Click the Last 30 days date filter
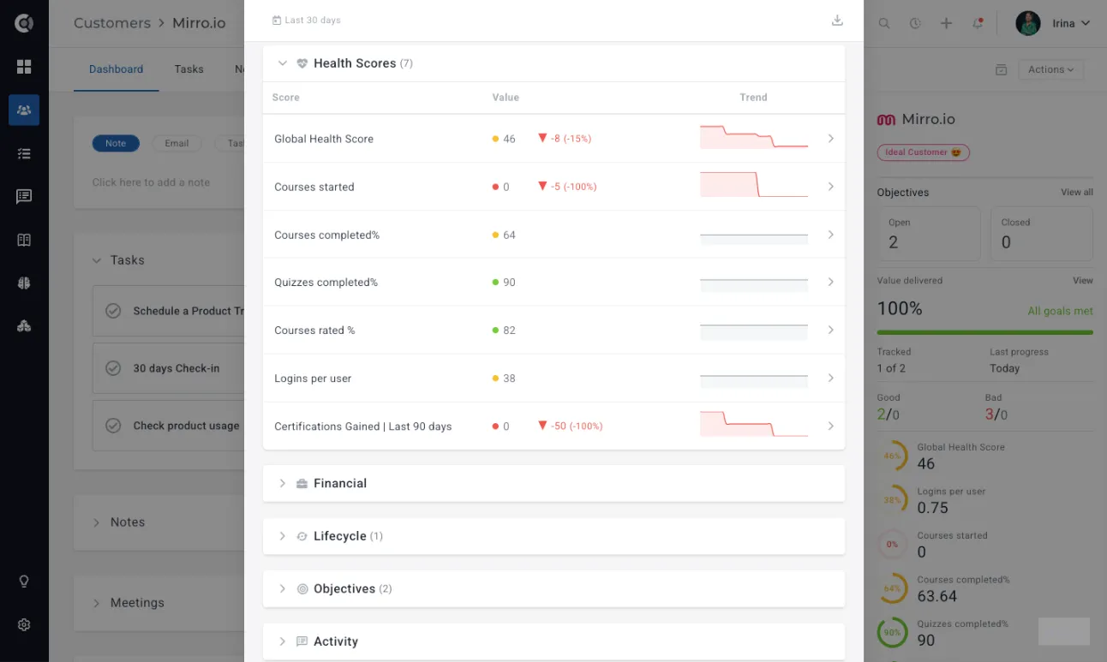Image resolution: width=1107 pixels, height=662 pixels. point(306,21)
